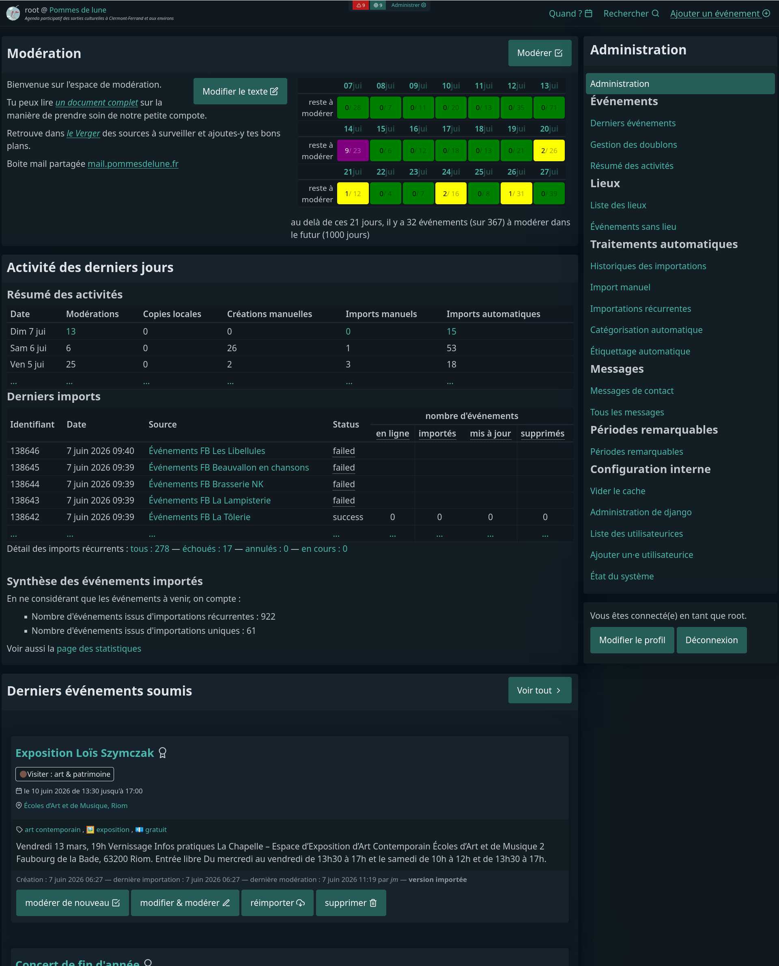
Task: Open the page des statistiques link
Action: point(99,648)
